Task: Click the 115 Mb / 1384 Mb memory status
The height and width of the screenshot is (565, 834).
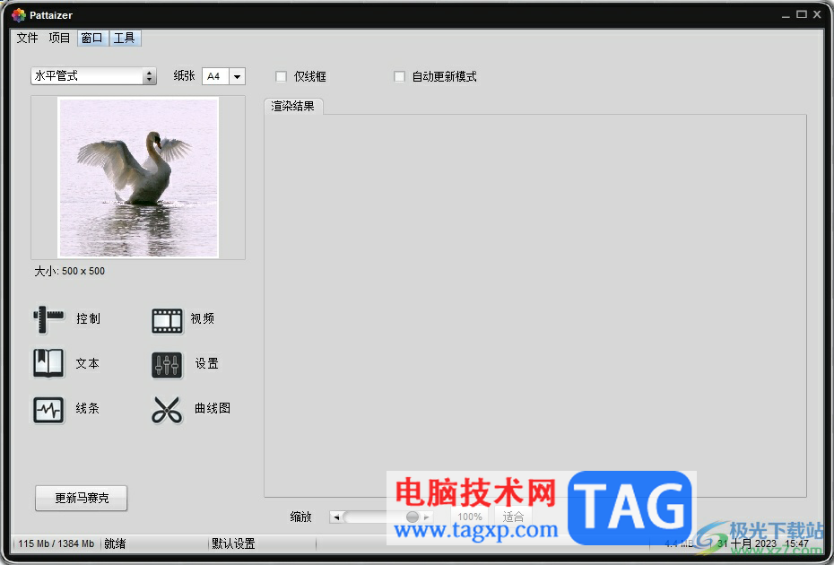Action: coord(56,543)
